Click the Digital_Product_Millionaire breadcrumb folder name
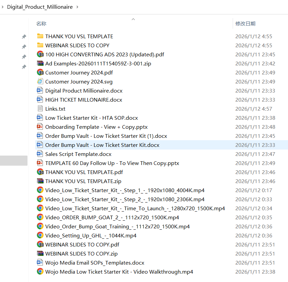288x282 pixels. click(x=40, y=7)
